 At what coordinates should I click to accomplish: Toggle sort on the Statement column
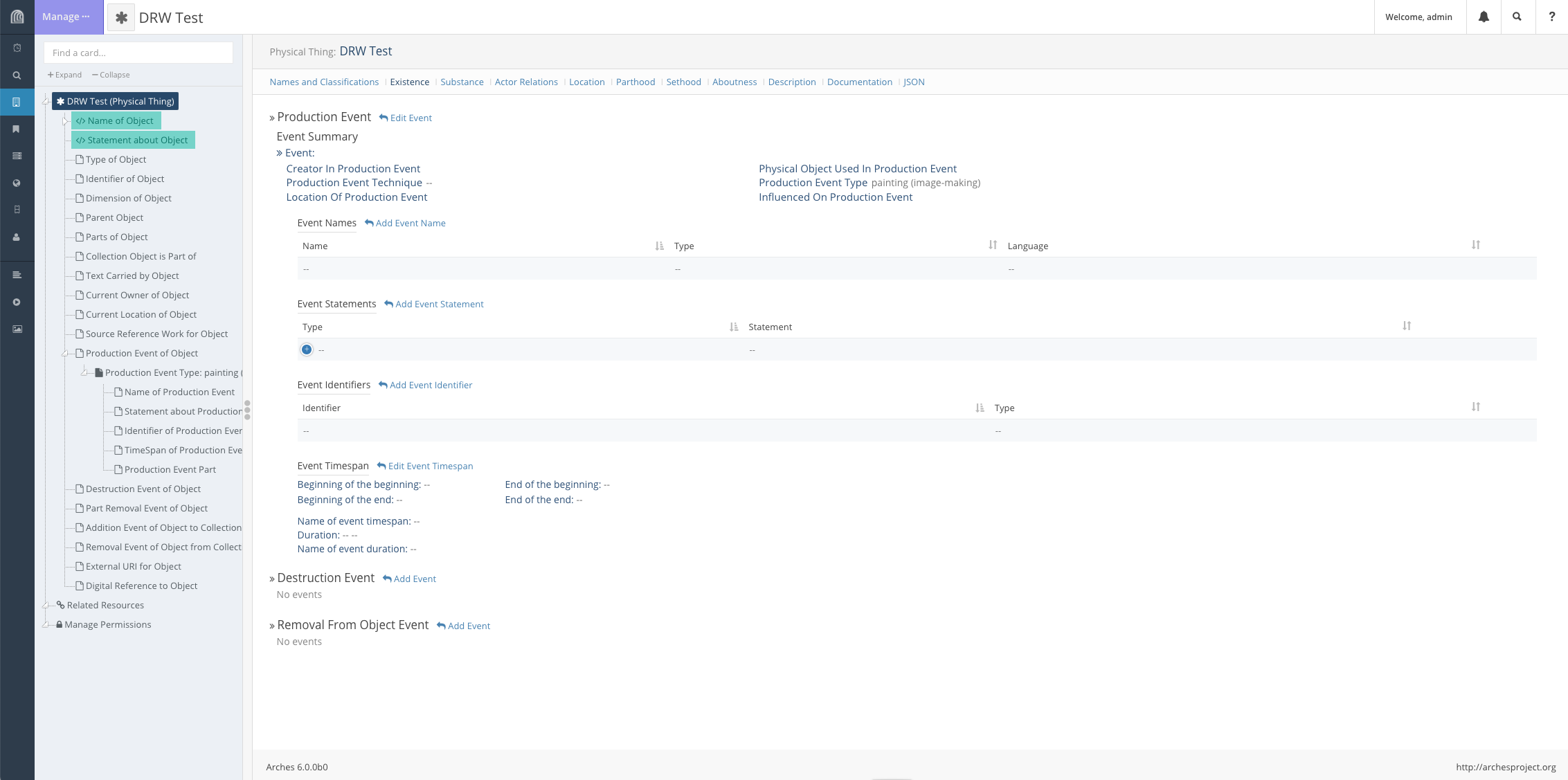[1407, 325]
